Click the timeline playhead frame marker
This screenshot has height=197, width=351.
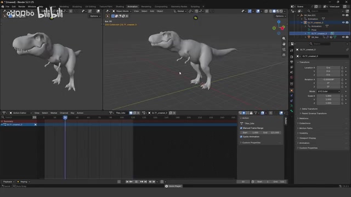point(65,118)
